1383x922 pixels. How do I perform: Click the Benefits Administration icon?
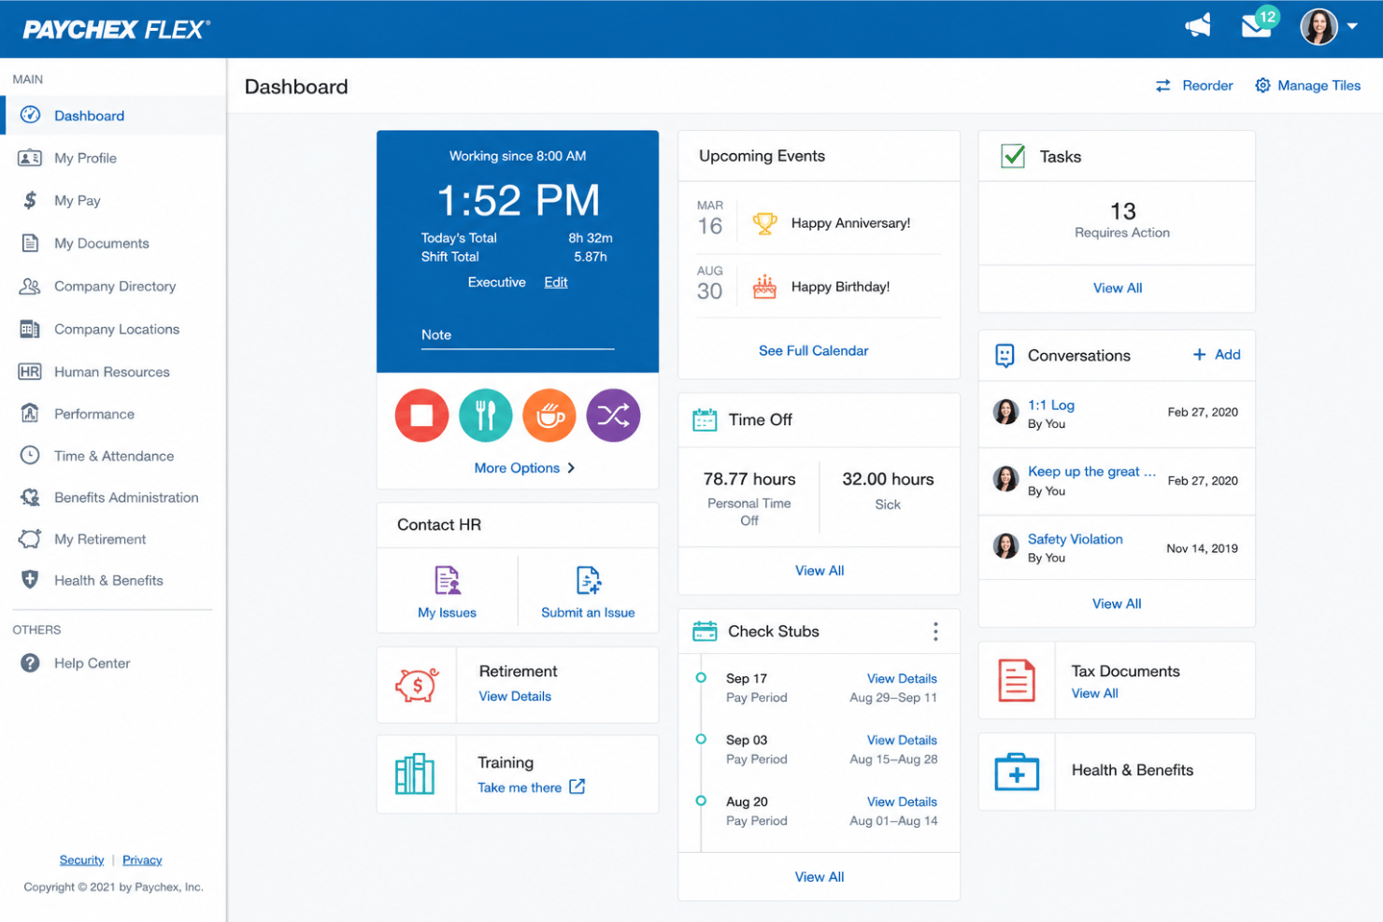(x=30, y=497)
